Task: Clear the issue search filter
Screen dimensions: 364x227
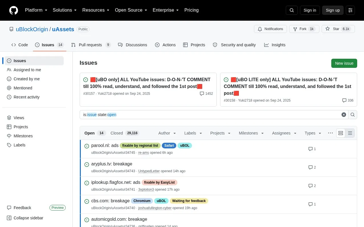Action: 344,115
